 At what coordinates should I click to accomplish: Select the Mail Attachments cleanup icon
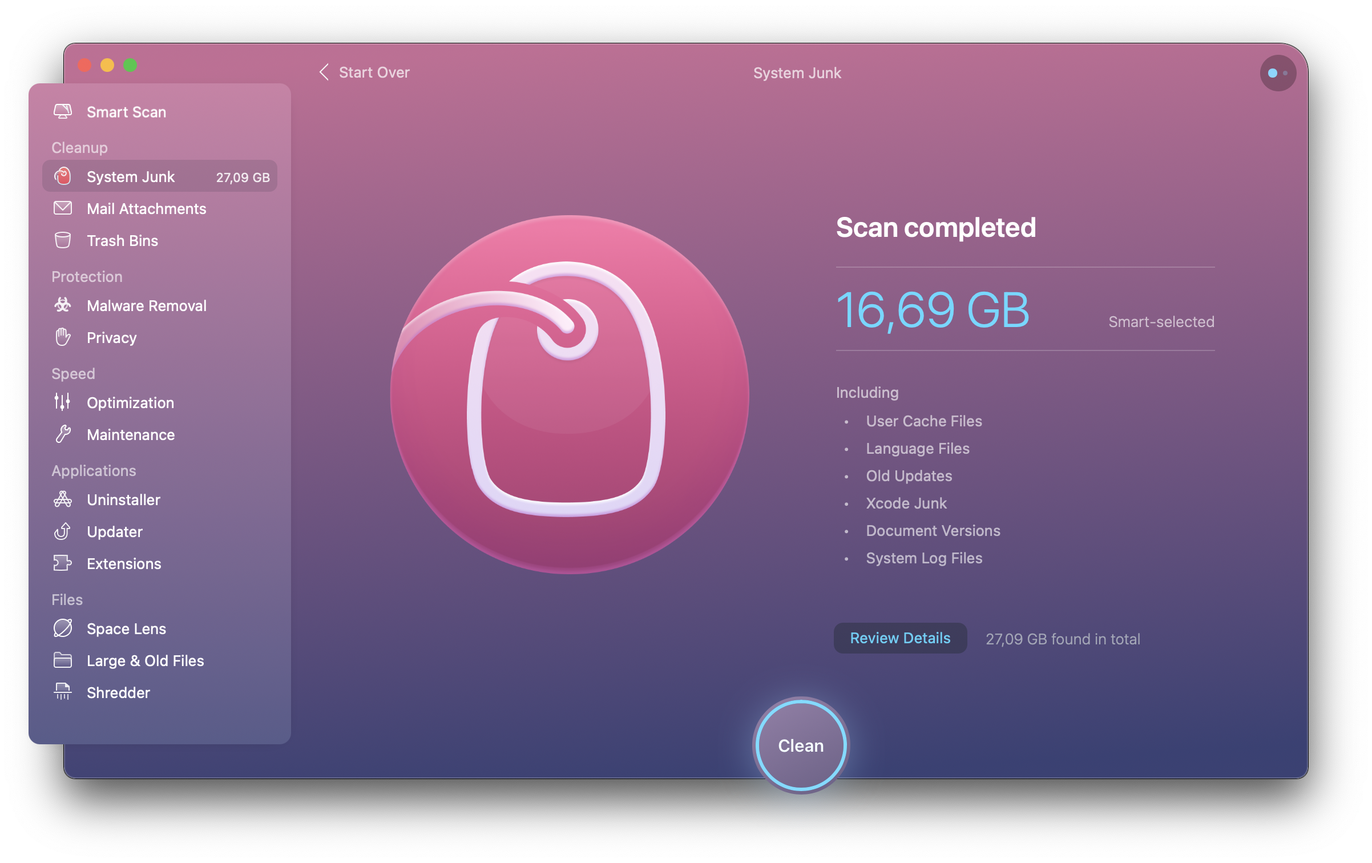click(x=63, y=208)
